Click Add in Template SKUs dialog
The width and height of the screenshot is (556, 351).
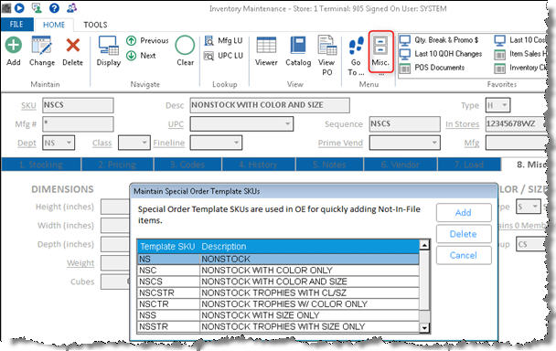click(464, 213)
